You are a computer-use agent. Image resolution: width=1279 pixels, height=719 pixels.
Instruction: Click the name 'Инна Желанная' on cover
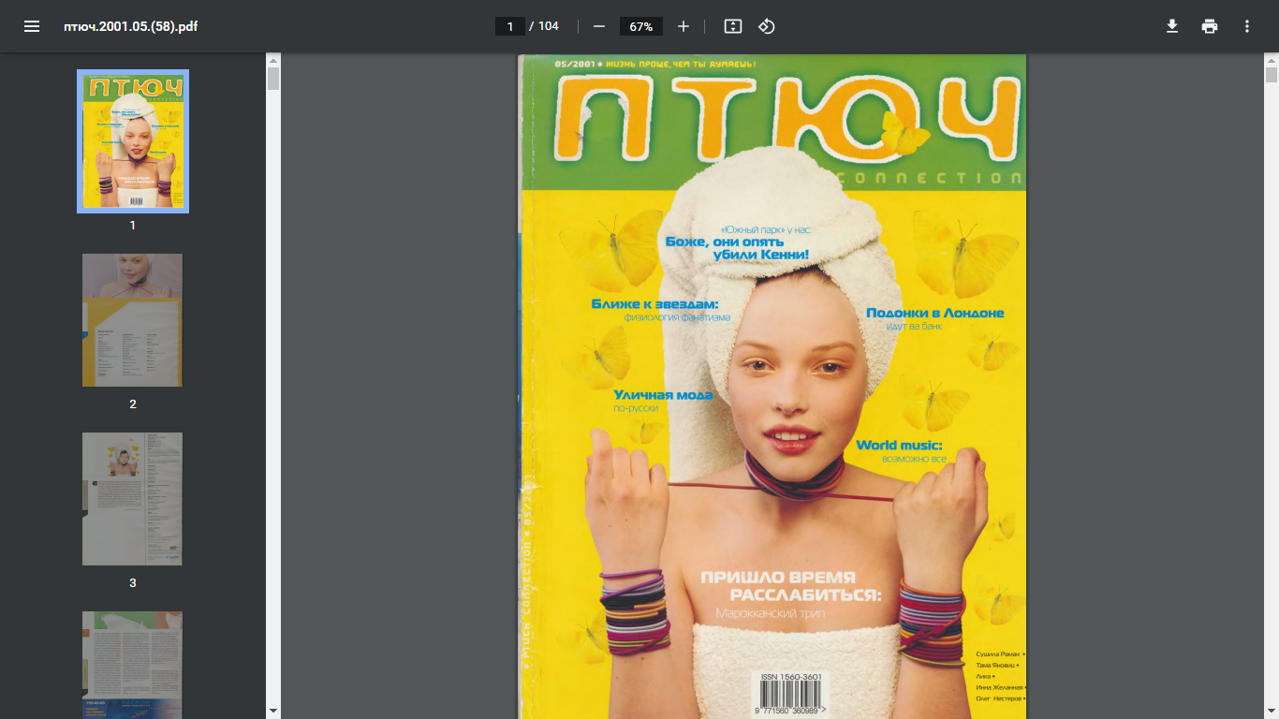tap(998, 687)
